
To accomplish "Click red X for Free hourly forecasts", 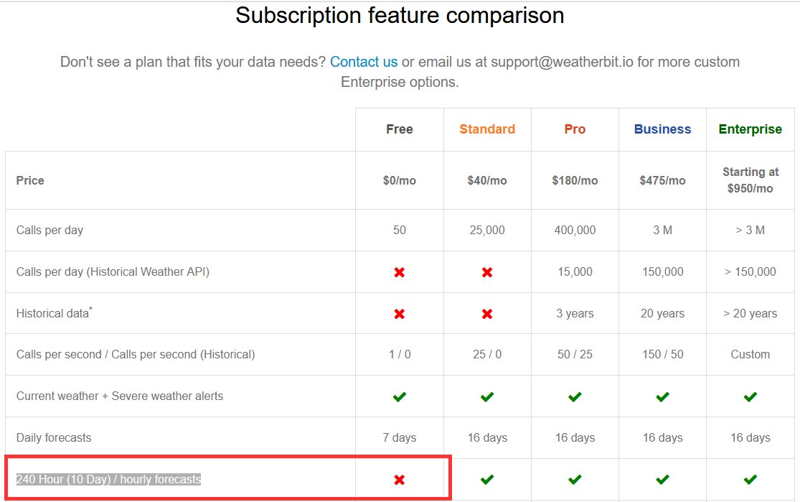I will tap(400, 480).
